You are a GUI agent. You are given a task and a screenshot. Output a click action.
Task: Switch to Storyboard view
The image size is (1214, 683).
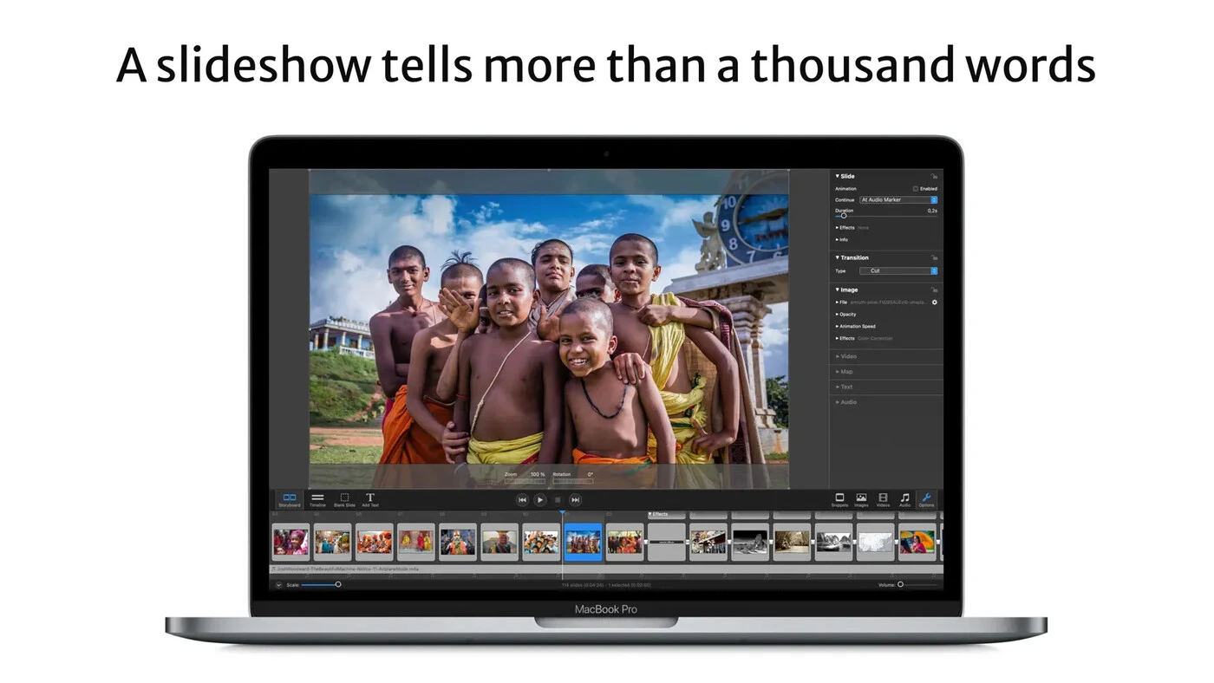coord(290,500)
